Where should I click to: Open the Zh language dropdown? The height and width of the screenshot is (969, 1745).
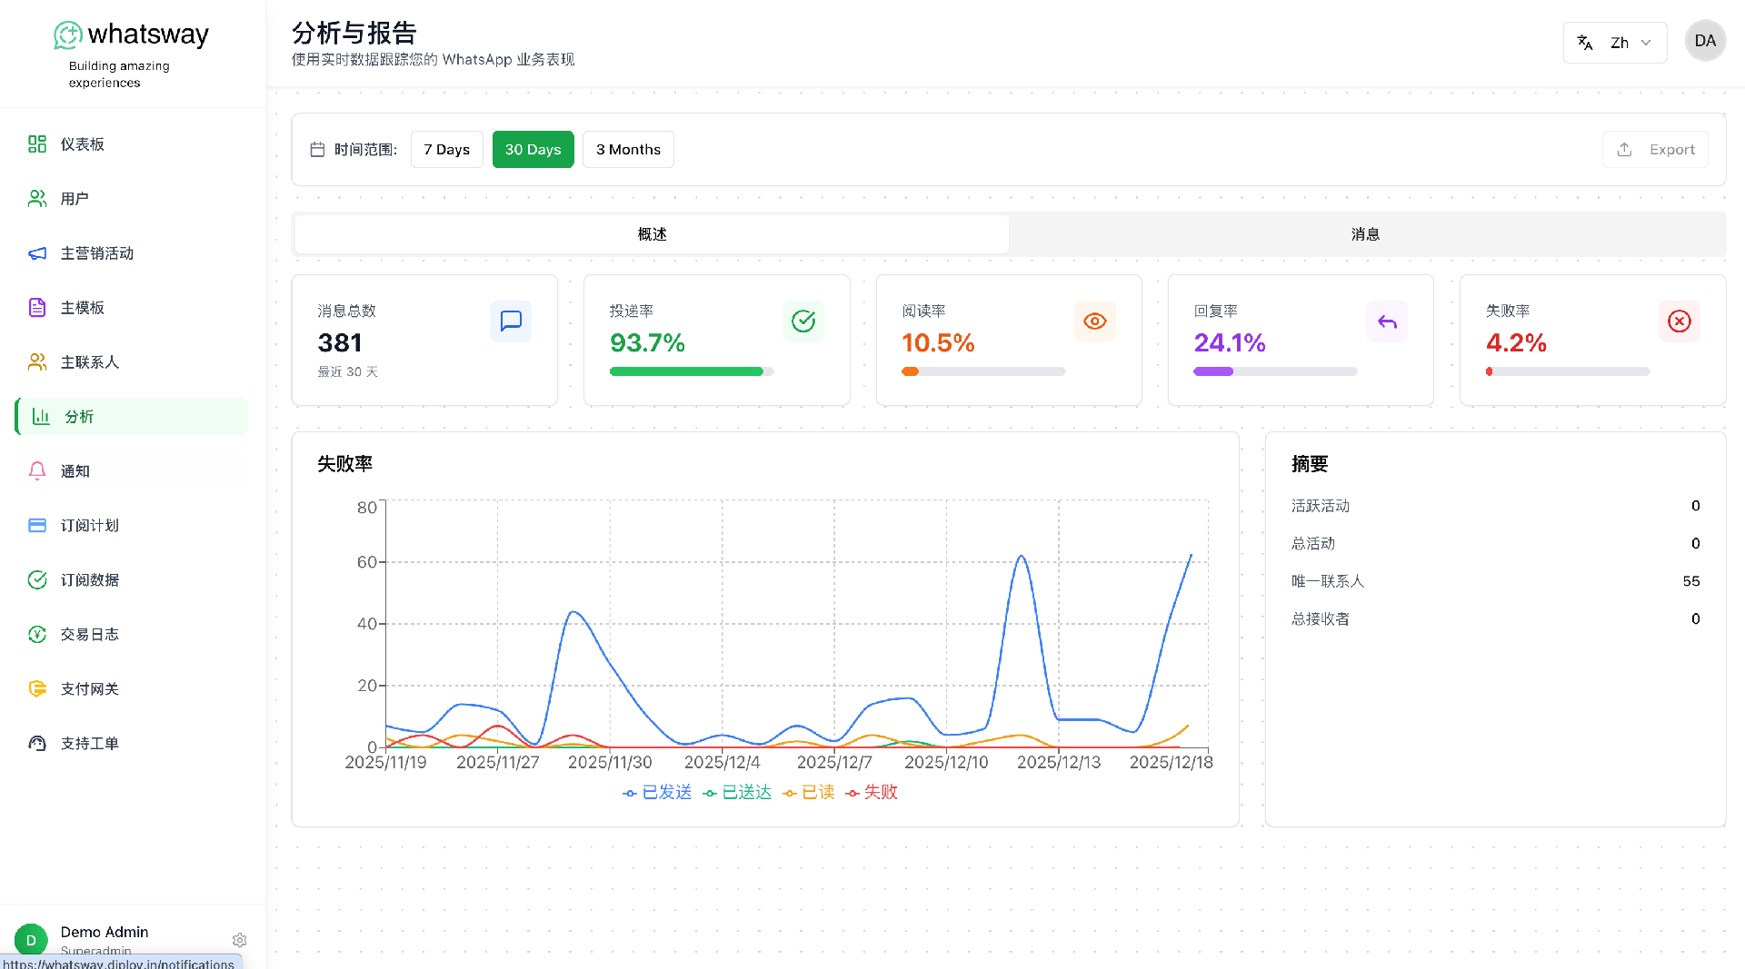click(1615, 43)
